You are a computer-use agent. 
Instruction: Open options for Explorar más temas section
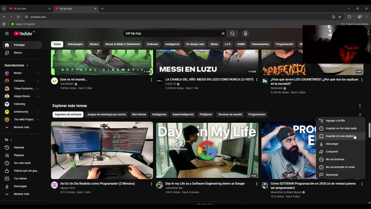click(360, 106)
